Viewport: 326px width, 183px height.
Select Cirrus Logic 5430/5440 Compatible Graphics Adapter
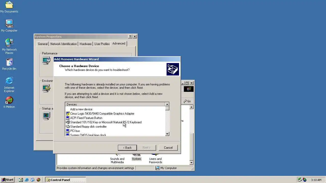click(x=102, y=114)
